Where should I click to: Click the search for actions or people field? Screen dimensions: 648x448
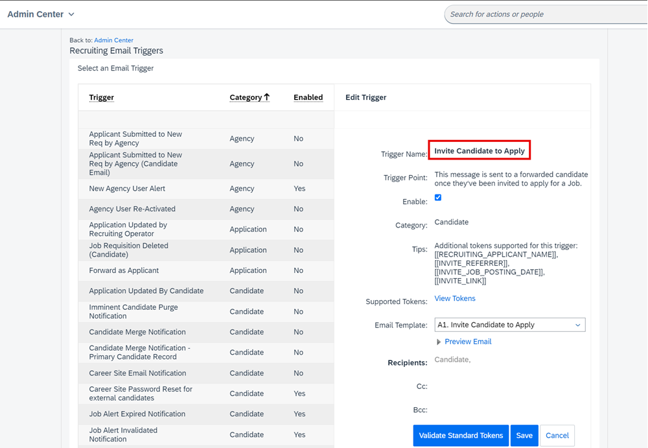pyautogui.click(x=546, y=14)
